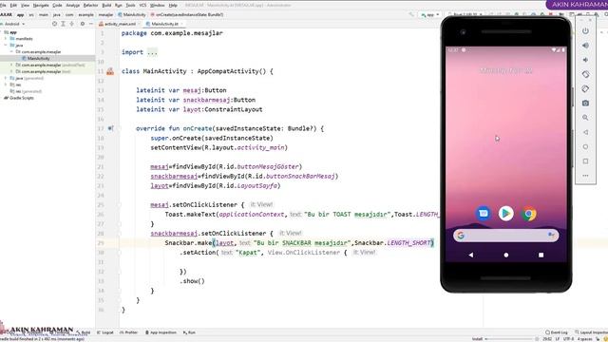Click onCreate breadcrumb in navigation bar
The width and height of the screenshot is (608, 342).
pos(187,15)
